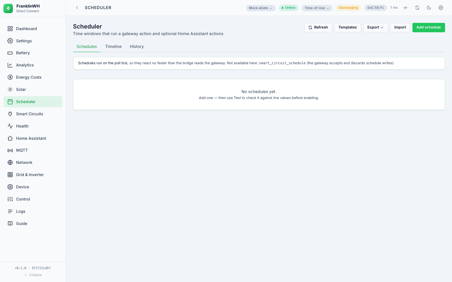Open the developer code icon in top bar

tap(406, 8)
